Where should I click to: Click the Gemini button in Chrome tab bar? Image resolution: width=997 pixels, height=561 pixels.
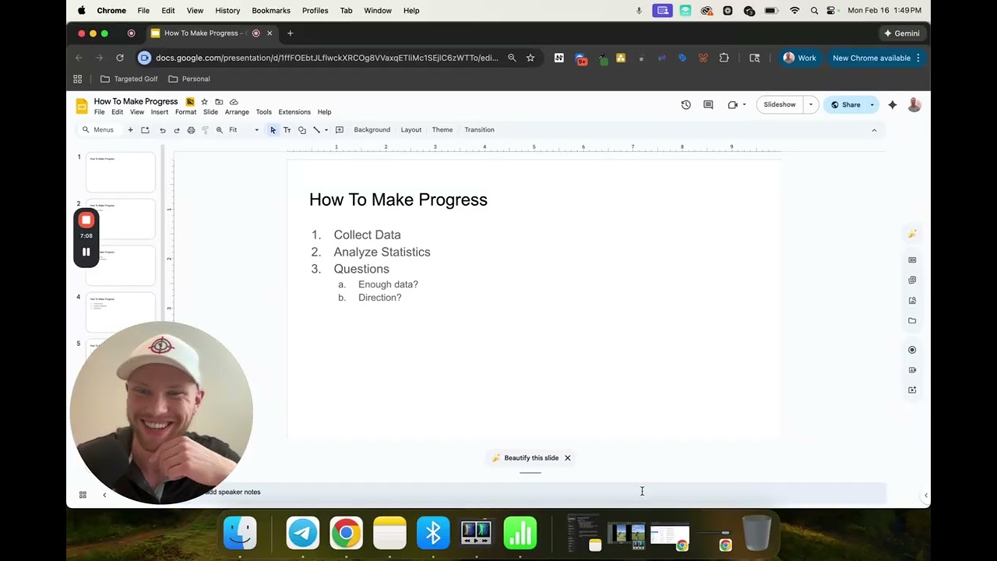tap(901, 34)
